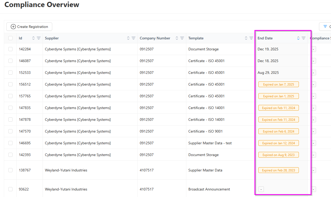Click the 'Supplier Master Data - test' cell
331x197 pixels.
pyautogui.click(x=210, y=143)
